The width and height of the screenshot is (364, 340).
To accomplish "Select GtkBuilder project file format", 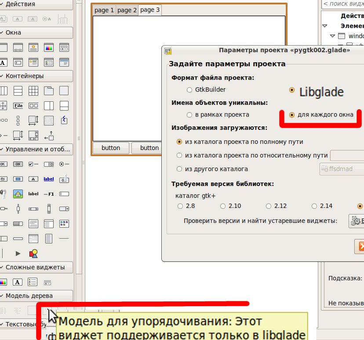I will [189, 89].
